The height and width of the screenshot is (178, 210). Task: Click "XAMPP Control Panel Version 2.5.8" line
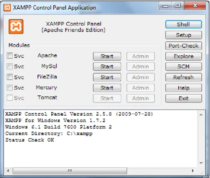pos(79,114)
